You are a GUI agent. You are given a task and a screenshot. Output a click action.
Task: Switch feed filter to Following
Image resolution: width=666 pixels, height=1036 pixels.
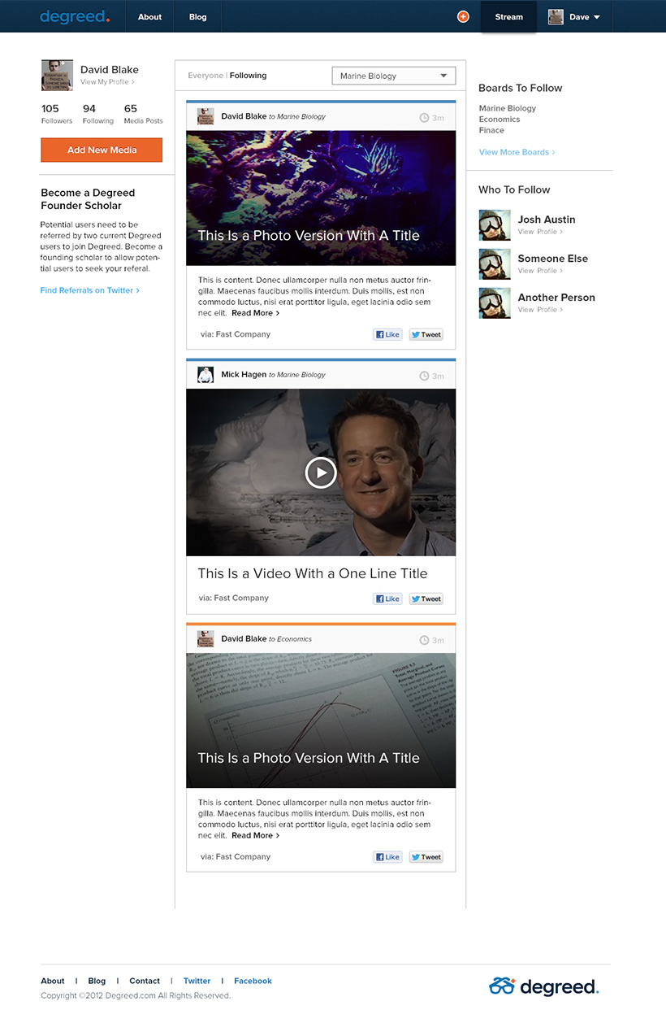pos(248,76)
